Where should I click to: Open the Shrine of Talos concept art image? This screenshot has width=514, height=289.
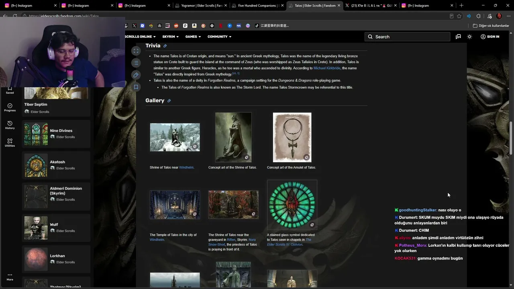point(233,137)
